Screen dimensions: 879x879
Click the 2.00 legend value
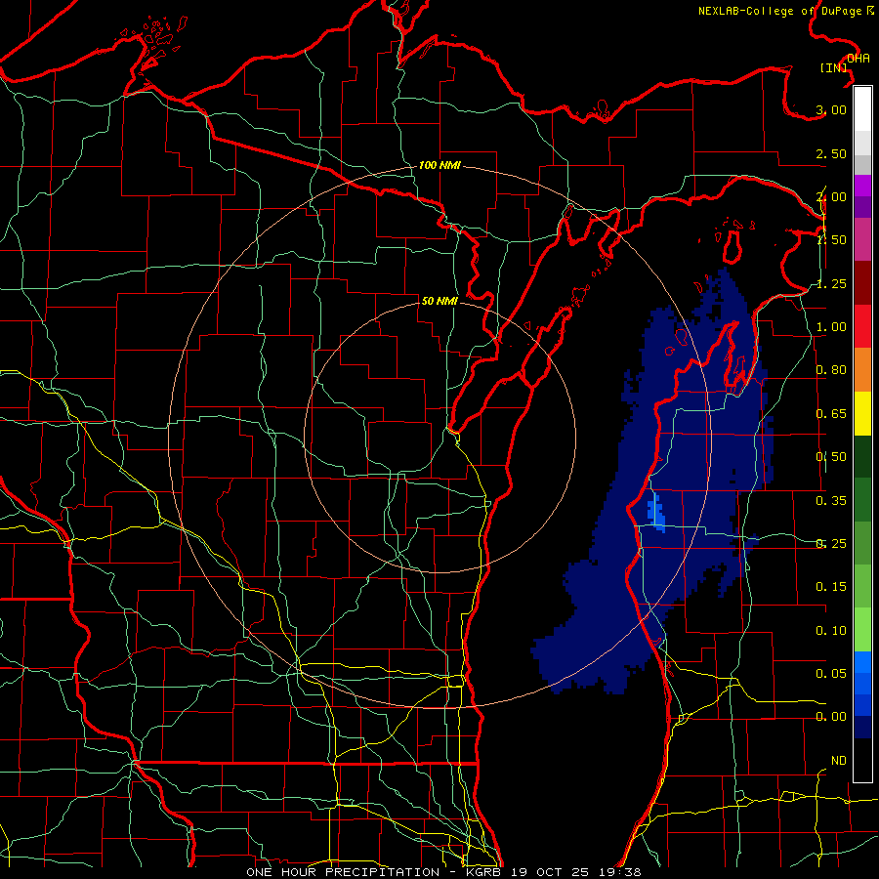(x=831, y=196)
